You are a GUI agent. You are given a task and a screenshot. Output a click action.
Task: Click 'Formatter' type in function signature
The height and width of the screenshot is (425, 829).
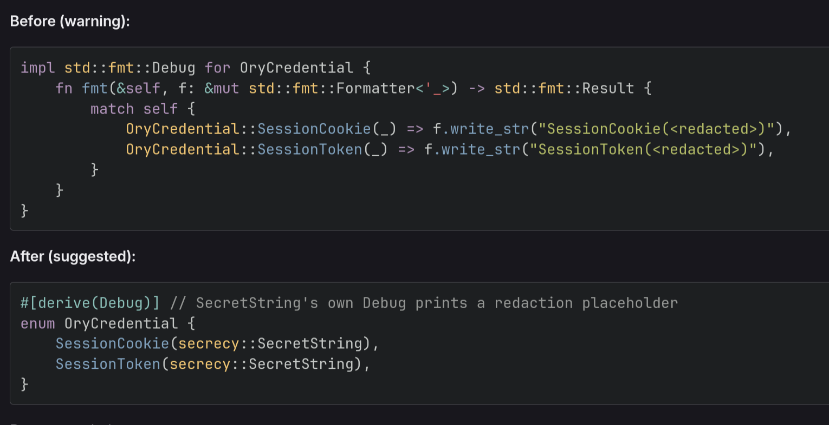(375, 88)
